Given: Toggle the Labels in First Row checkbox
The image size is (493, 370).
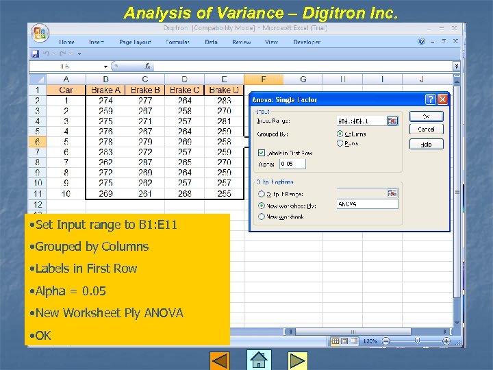Looking at the screenshot, I should click(x=262, y=153).
